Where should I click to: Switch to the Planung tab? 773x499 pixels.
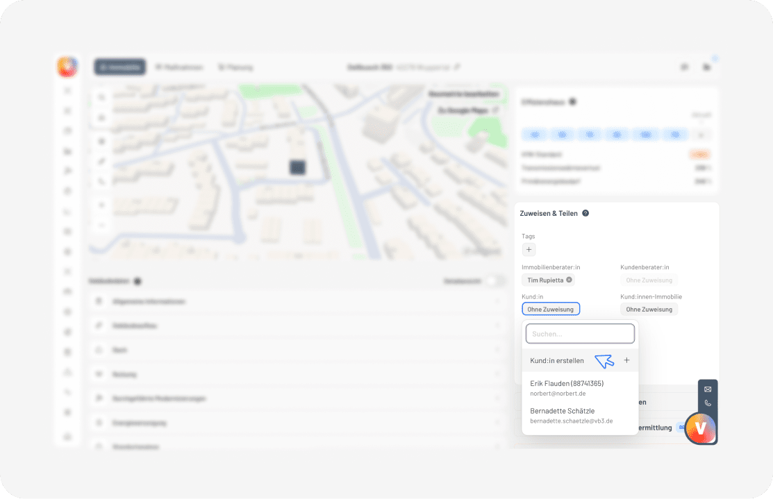click(235, 67)
